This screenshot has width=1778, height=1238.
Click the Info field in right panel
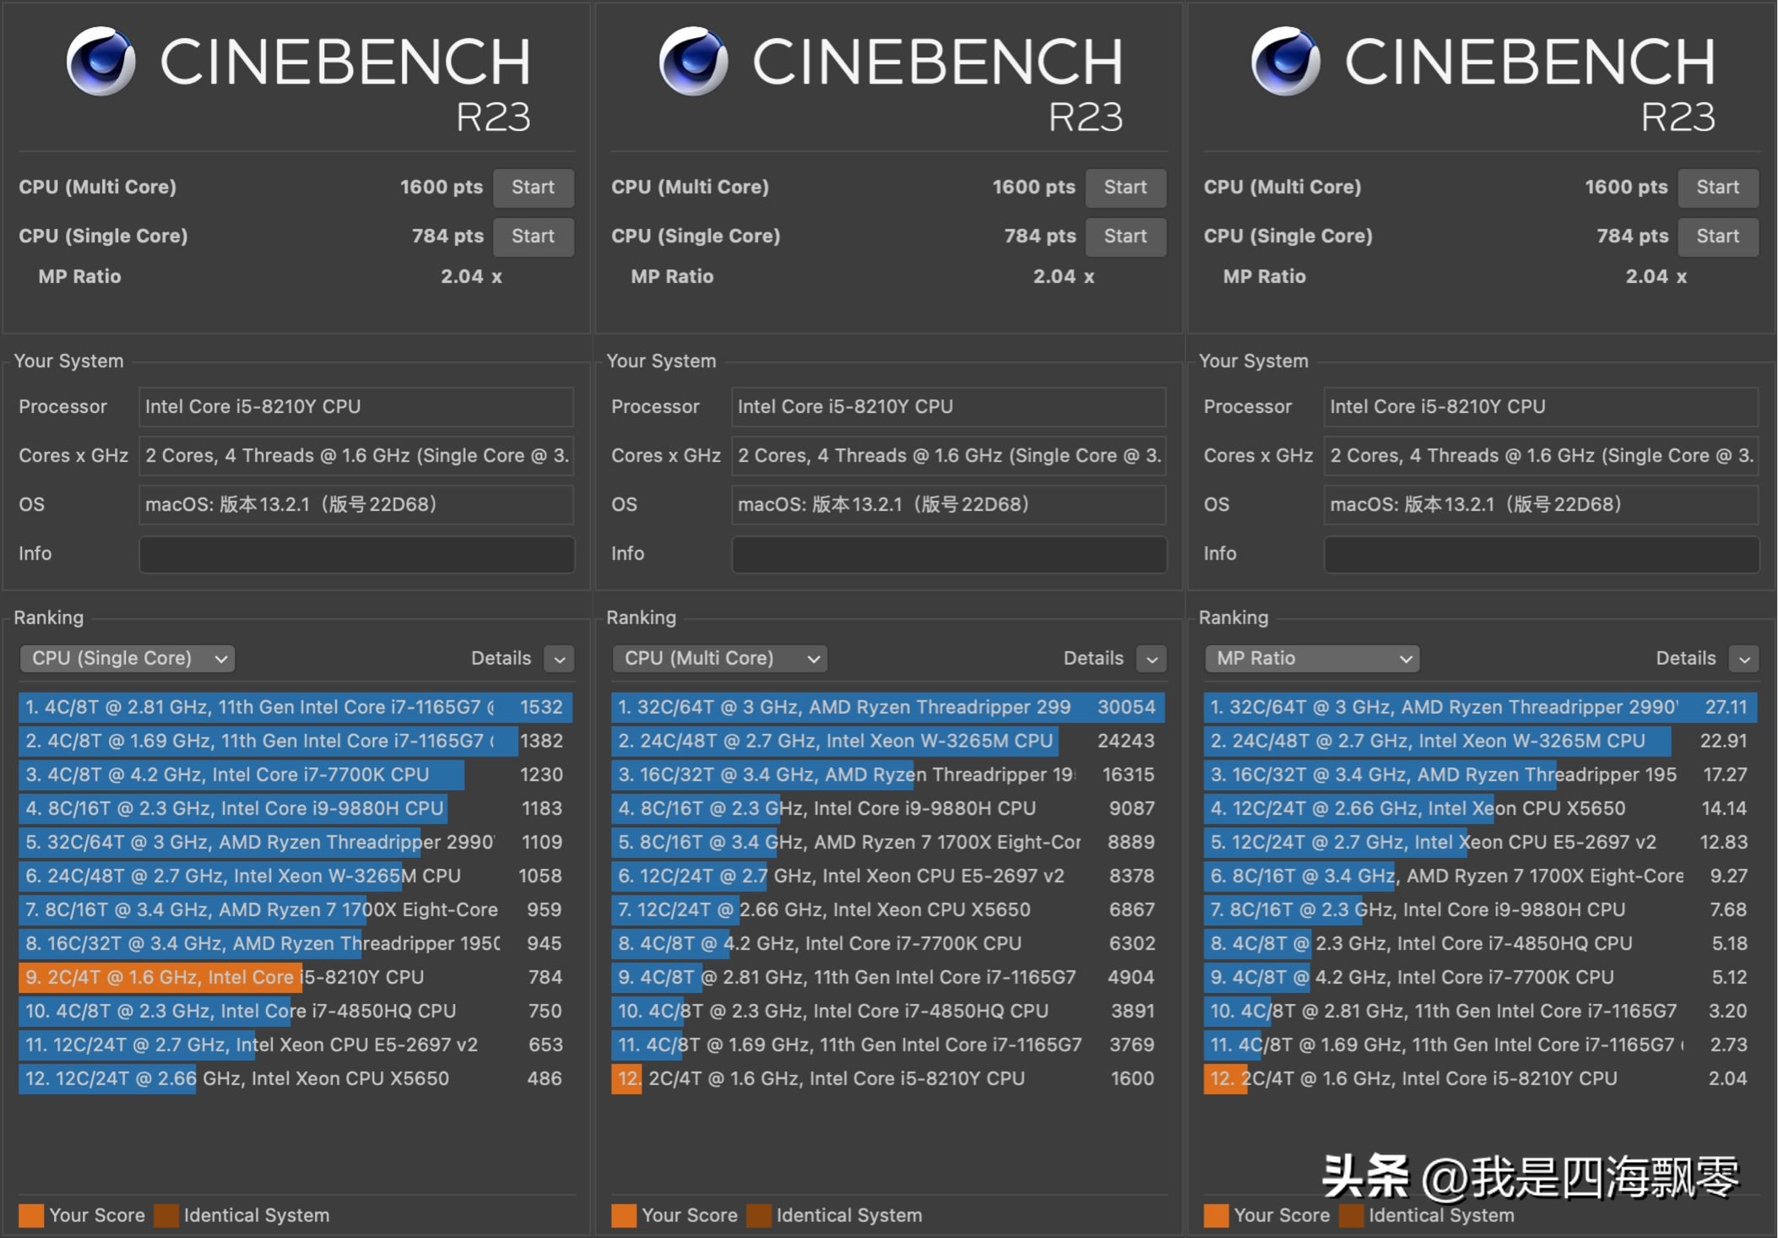1541,554
